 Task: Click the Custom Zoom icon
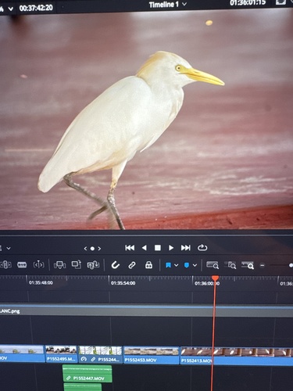(x=248, y=265)
